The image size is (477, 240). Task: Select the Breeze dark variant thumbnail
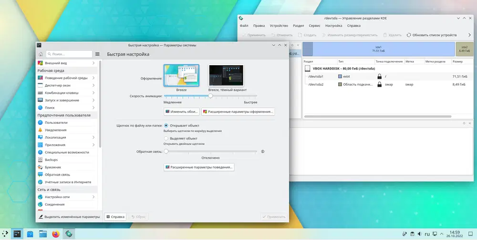coord(226,75)
